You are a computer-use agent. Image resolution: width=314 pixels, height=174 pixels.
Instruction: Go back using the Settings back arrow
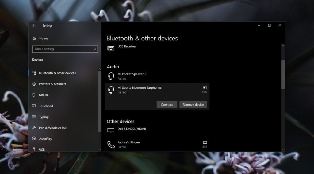coord(34,25)
